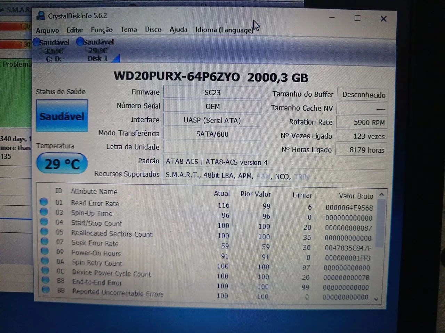
Task: Select the End-to-End Error row
Action: [x=207, y=284]
